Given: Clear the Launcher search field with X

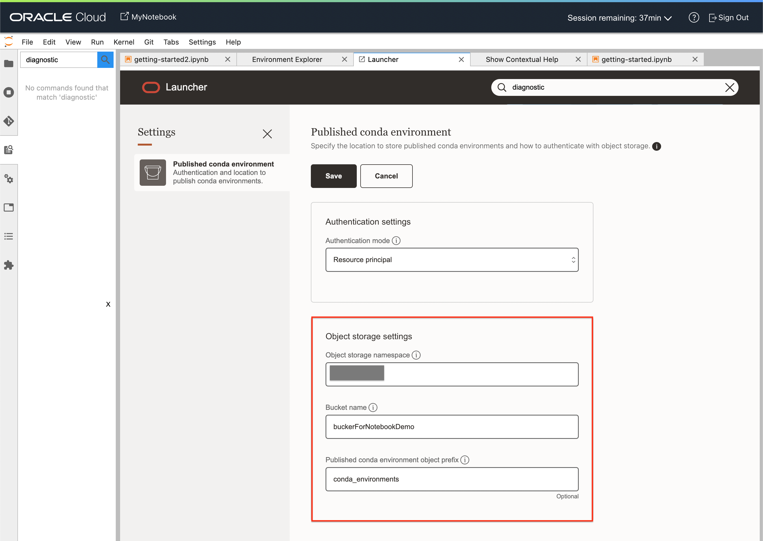Looking at the screenshot, I should click(729, 88).
